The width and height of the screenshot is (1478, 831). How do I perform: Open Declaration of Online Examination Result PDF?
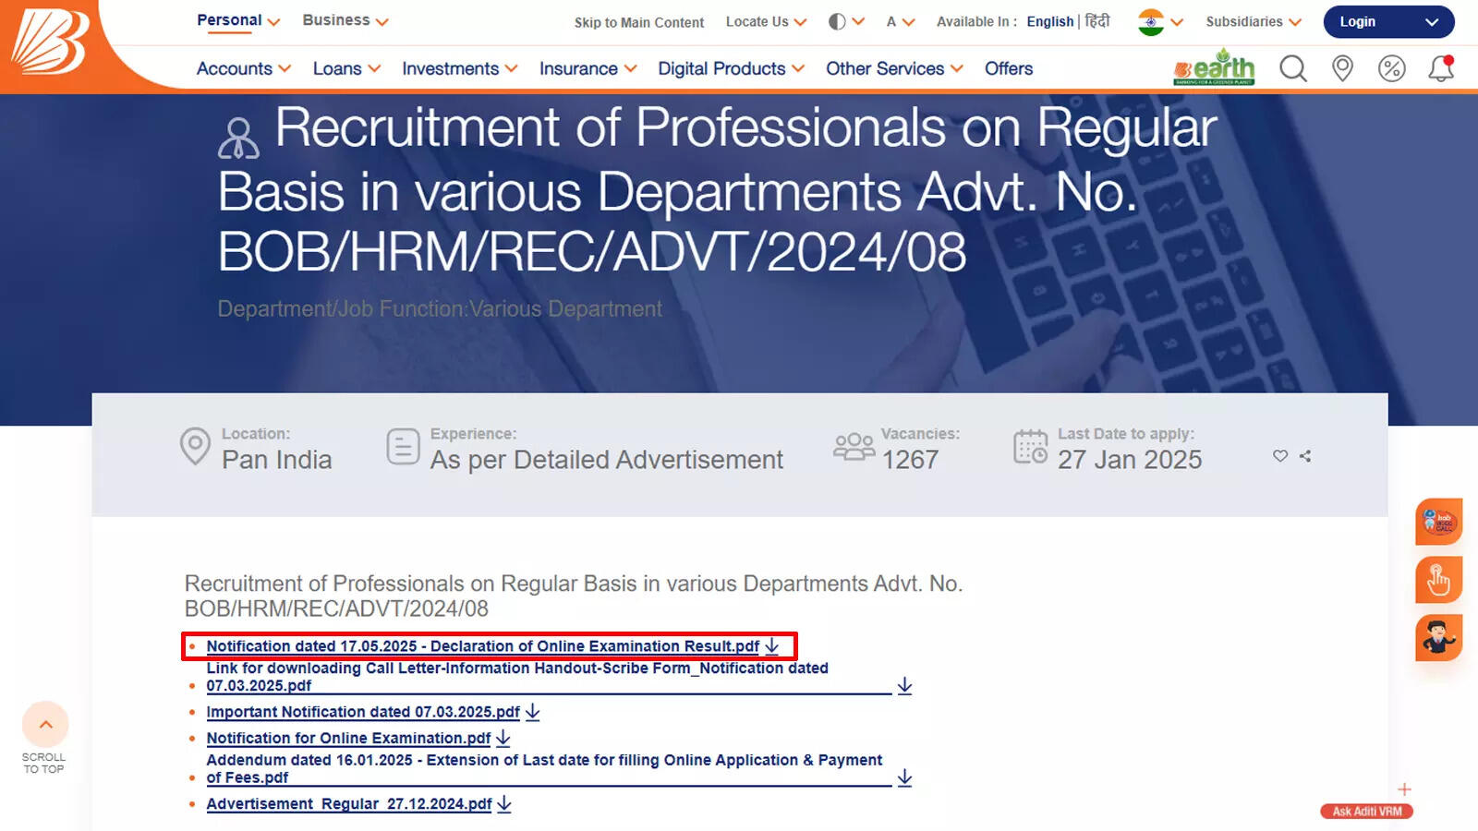[482, 646]
